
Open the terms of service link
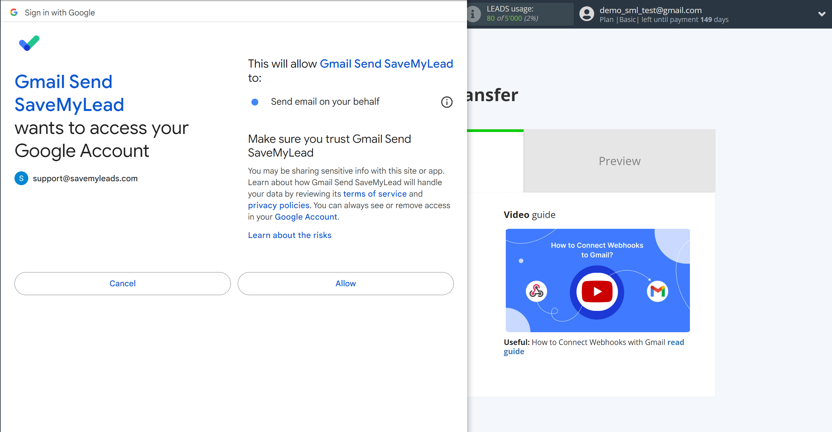375,194
